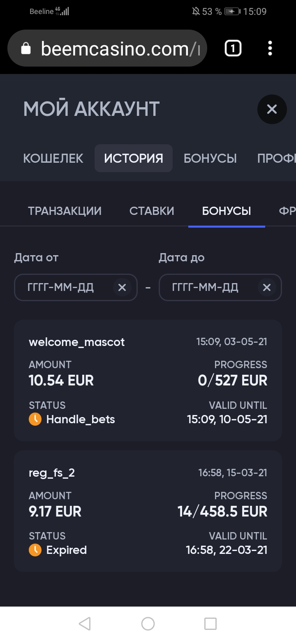This screenshot has width=296, height=641.
Task: Open the Ставки history tab
Action: [x=152, y=211]
